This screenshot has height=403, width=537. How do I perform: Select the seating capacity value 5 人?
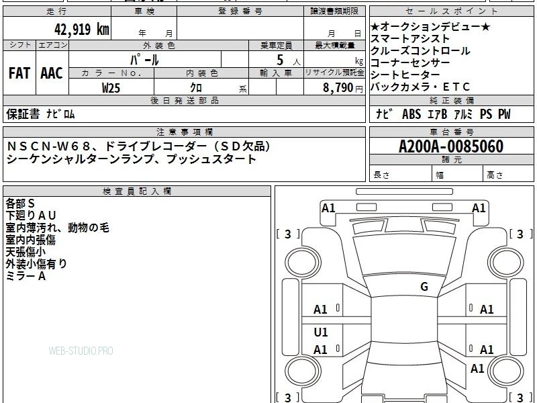tap(288, 60)
